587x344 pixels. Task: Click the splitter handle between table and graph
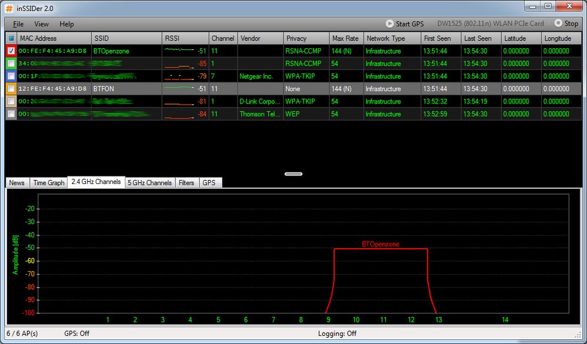coord(293,173)
